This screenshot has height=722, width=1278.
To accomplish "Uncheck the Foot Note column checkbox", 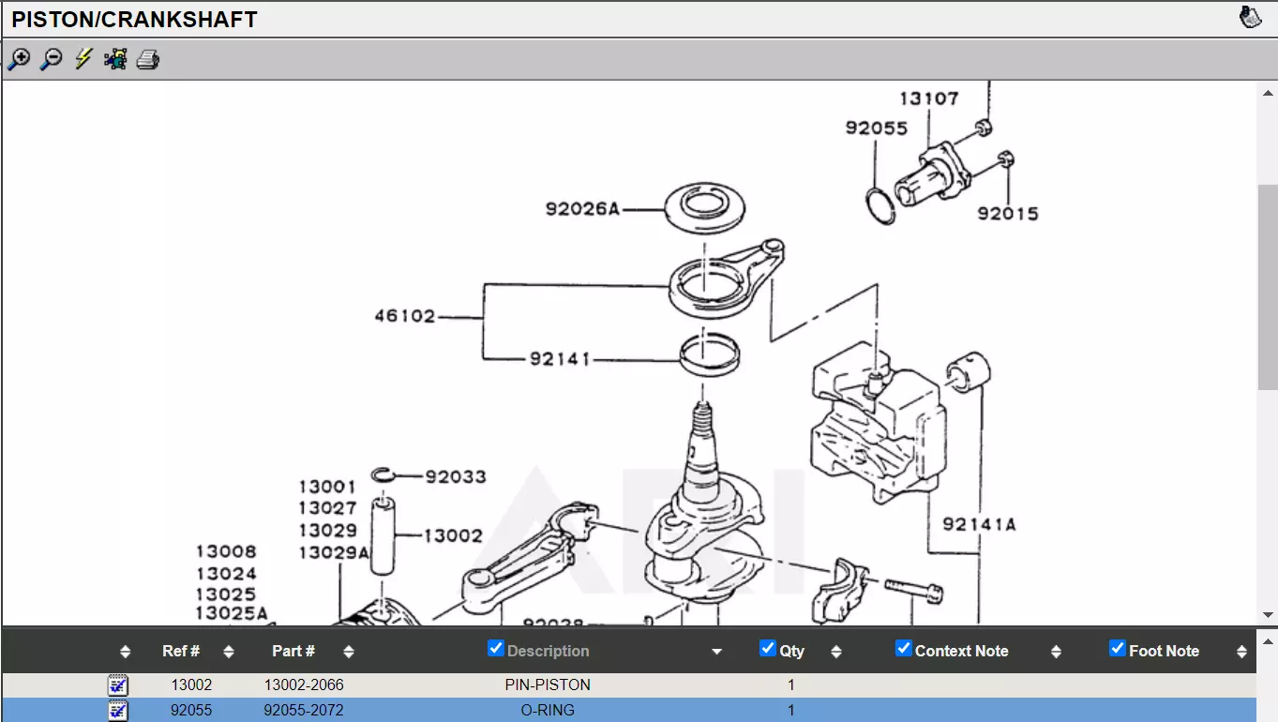I will pyautogui.click(x=1118, y=649).
